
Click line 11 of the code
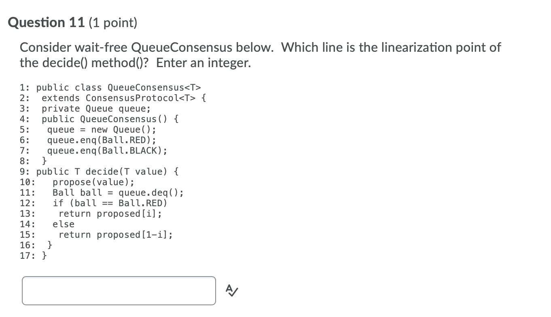(x=101, y=192)
